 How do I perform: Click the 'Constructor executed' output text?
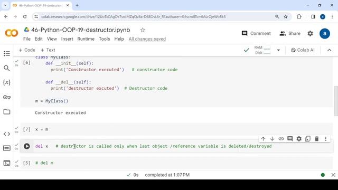point(60,112)
